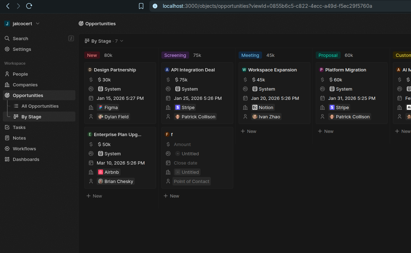Screen dimensions: 411x253
Task: Open Settings in the sidebar
Action: pyautogui.click(x=22, y=49)
